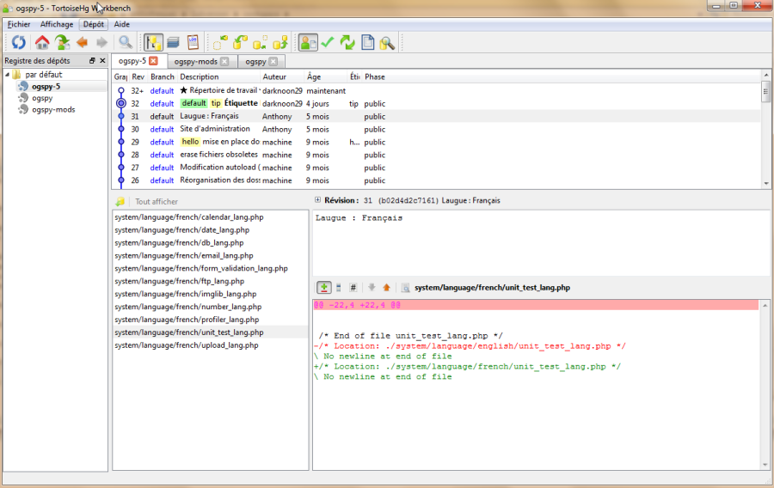The width and height of the screenshot is (774, 488).
Task: Toggle the file view mode icon
Action: point(339,287)
